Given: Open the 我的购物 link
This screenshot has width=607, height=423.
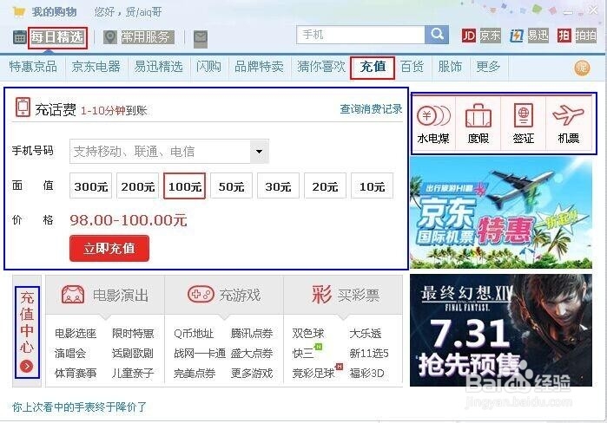Looking at the screenshot, I should point(54,12).
